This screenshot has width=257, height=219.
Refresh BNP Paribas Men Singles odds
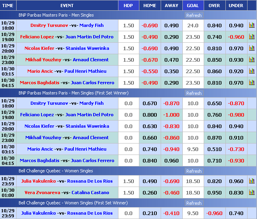pyautogui.click(x=193, y=15)
